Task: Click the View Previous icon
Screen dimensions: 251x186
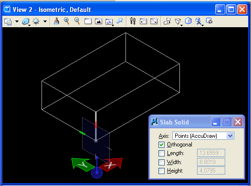Action: click(143, 21)
